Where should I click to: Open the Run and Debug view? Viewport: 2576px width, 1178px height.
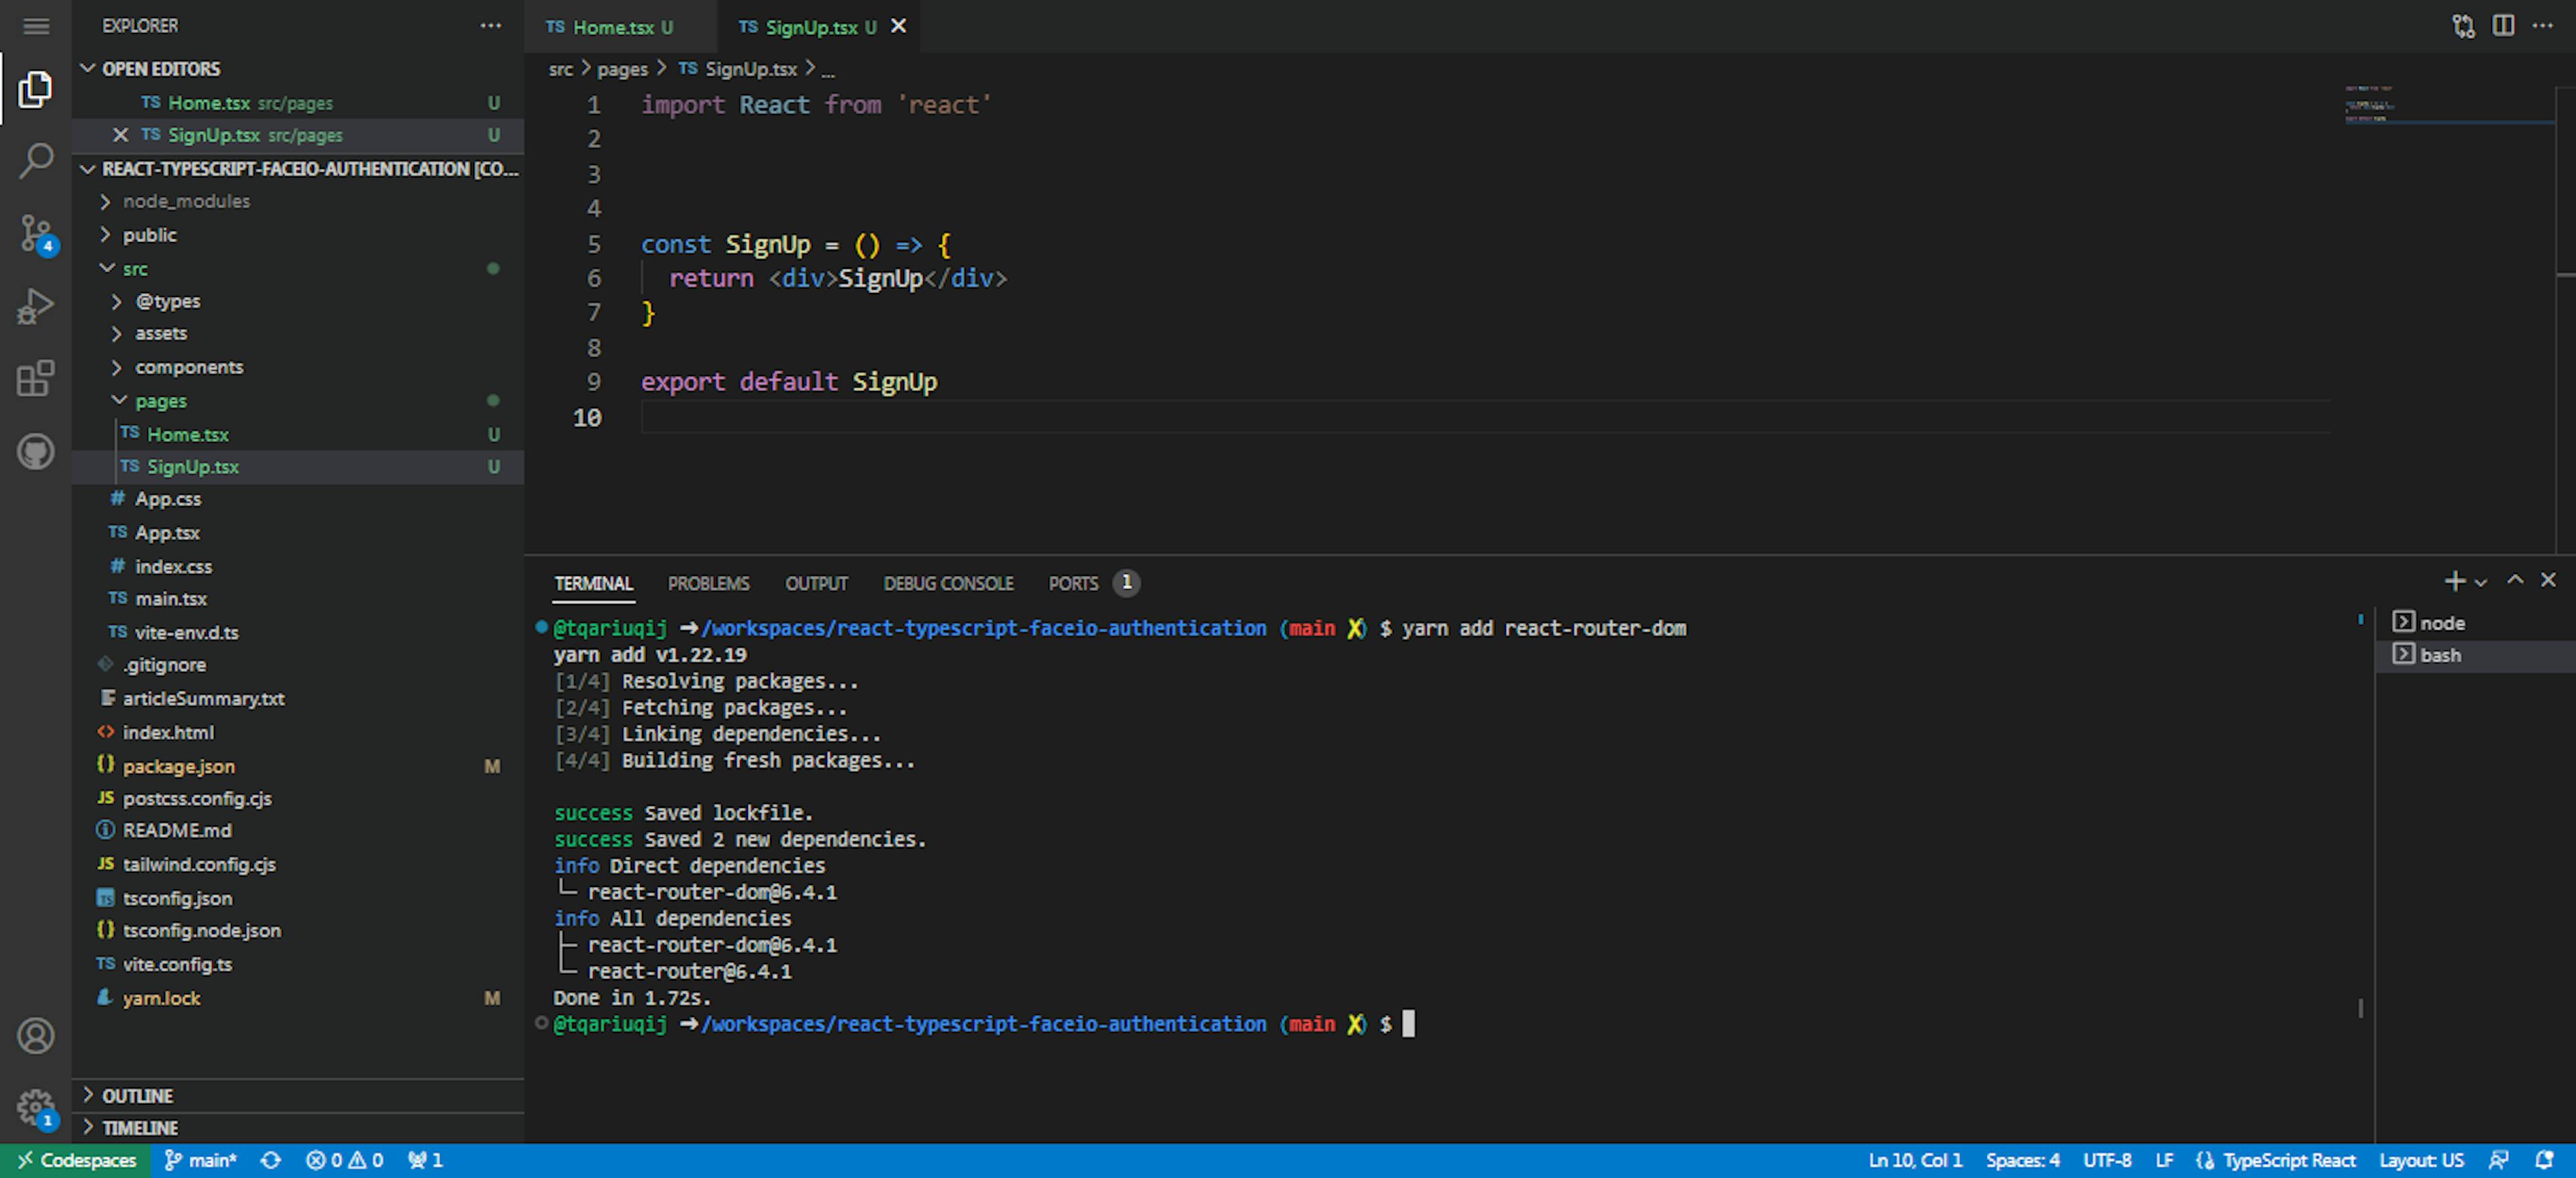click(x=36, y=306)
